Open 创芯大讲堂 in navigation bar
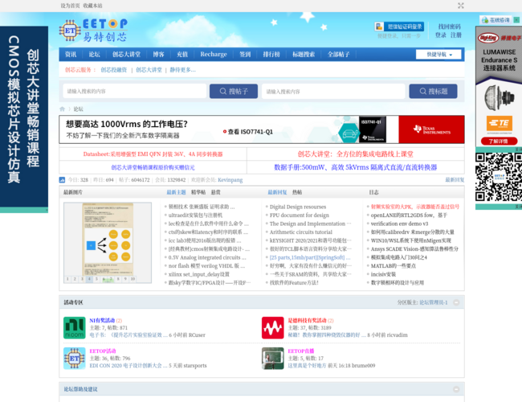 click(127, 55)
